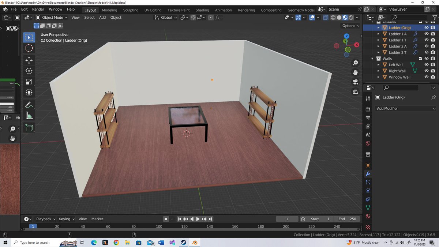Toggle X-ray mode in viewport header
The height and width of the screenshot is (247, 439).
325,18
